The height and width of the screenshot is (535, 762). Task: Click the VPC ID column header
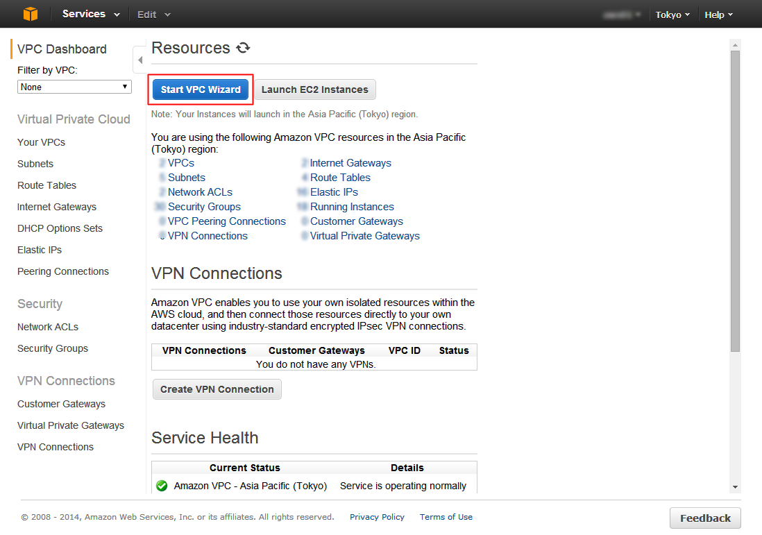(405, 350)
